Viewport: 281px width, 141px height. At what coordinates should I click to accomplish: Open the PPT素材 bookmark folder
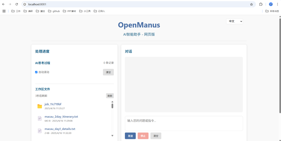pyautogui.click(x=69, y=11)
